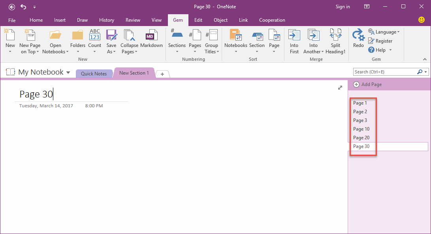Switch to the Insert tab
The height and width of the screenshot is (234, 431).
[x=60, y=20]
